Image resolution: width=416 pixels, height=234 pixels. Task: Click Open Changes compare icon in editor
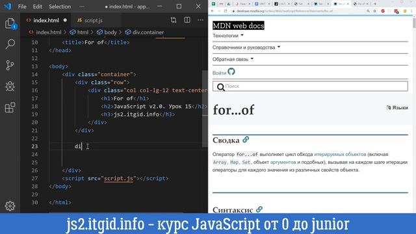pyautogui.click(x=174, y=20)
